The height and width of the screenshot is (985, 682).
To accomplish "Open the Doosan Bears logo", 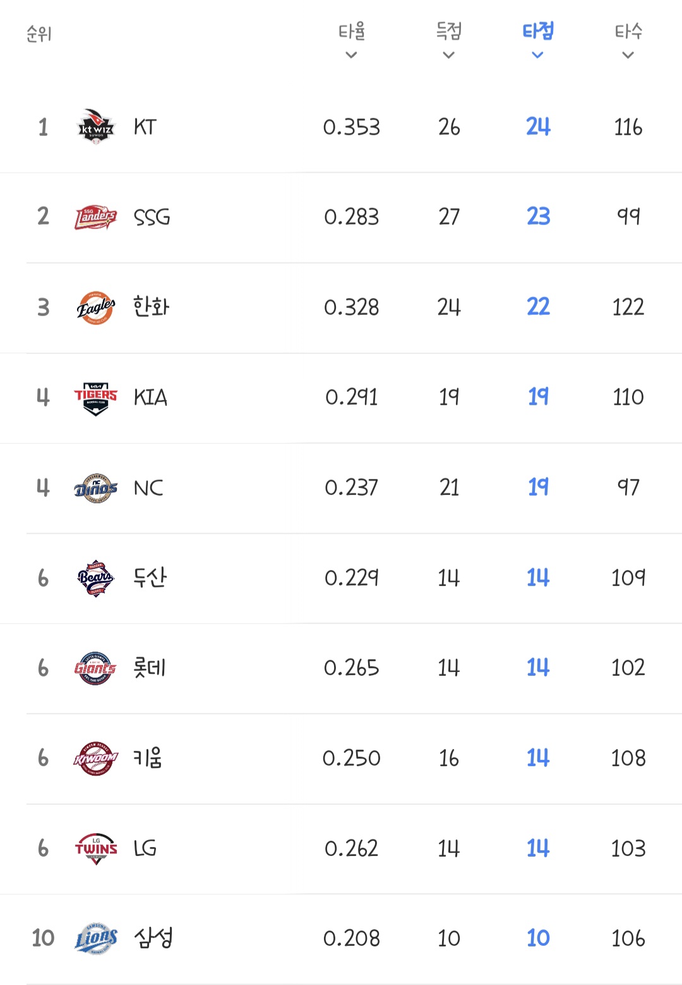I will click(x=96, y=578).
